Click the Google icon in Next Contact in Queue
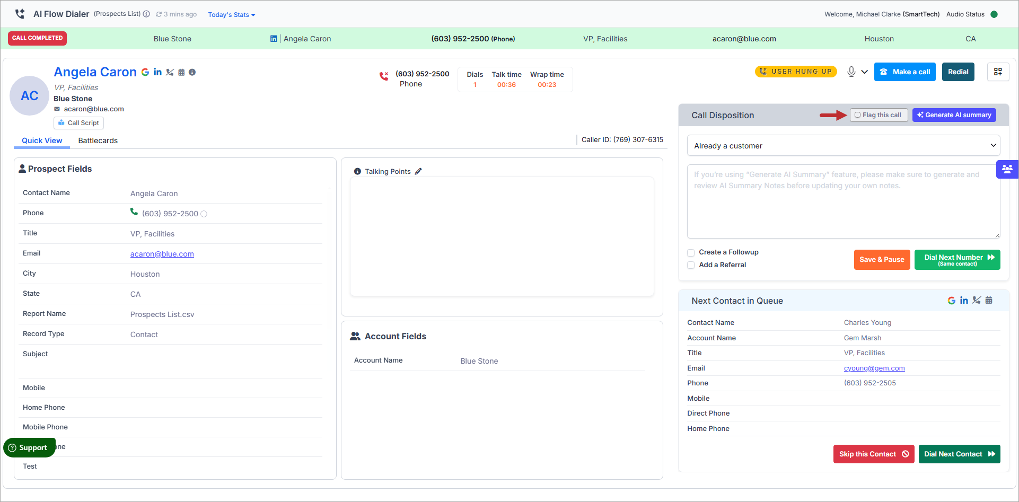The image size is (1019, 502). [x=952, y=301]
